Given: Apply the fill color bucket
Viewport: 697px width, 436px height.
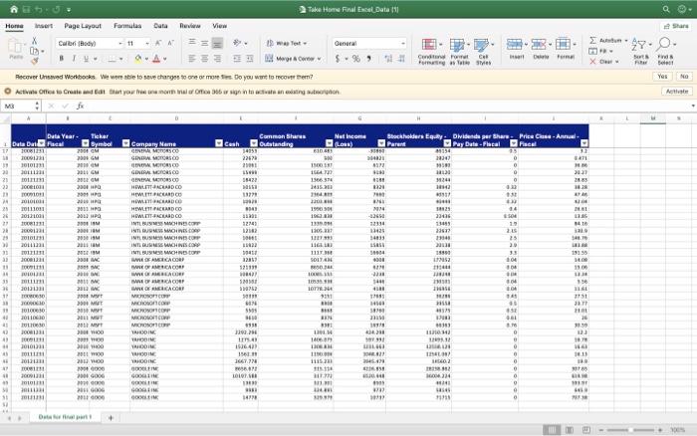Looking at the screenshot, I should point(138,58).
